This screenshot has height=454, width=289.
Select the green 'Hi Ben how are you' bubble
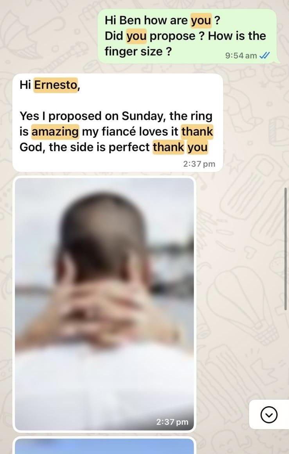pyautogui.click(x=189, y=36)
